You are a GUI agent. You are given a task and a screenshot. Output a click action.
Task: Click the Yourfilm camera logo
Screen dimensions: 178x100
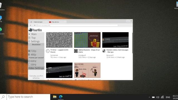pos(30,30)
